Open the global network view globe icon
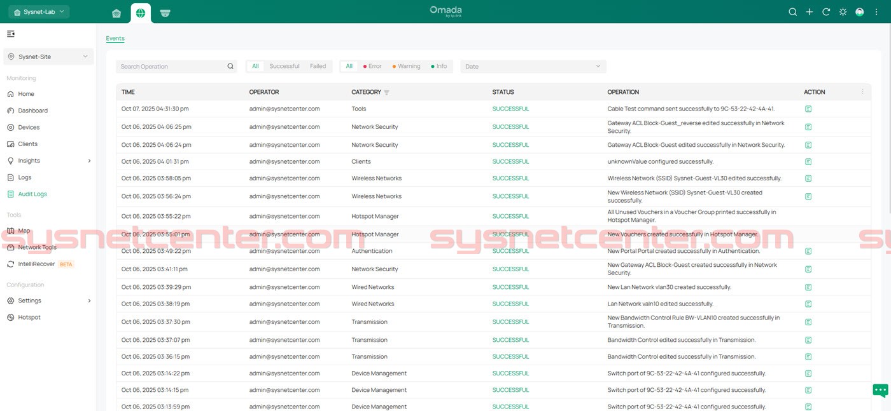Image resolution: width=891 pixels, height=411 pixels. tap(141, 13)
